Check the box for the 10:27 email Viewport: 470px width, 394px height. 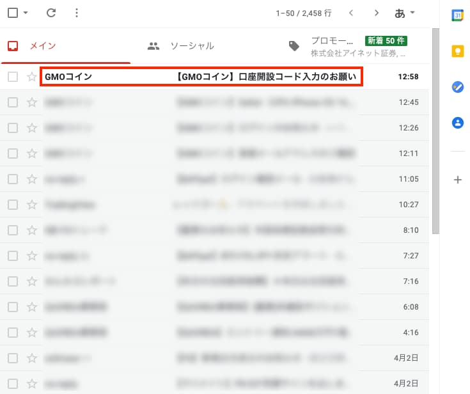pyautogui.click(x=13, y=205)
